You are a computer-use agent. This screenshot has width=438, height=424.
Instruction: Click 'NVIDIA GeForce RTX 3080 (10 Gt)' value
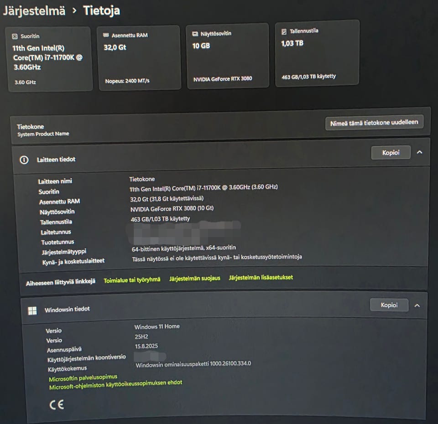[172, 209]
